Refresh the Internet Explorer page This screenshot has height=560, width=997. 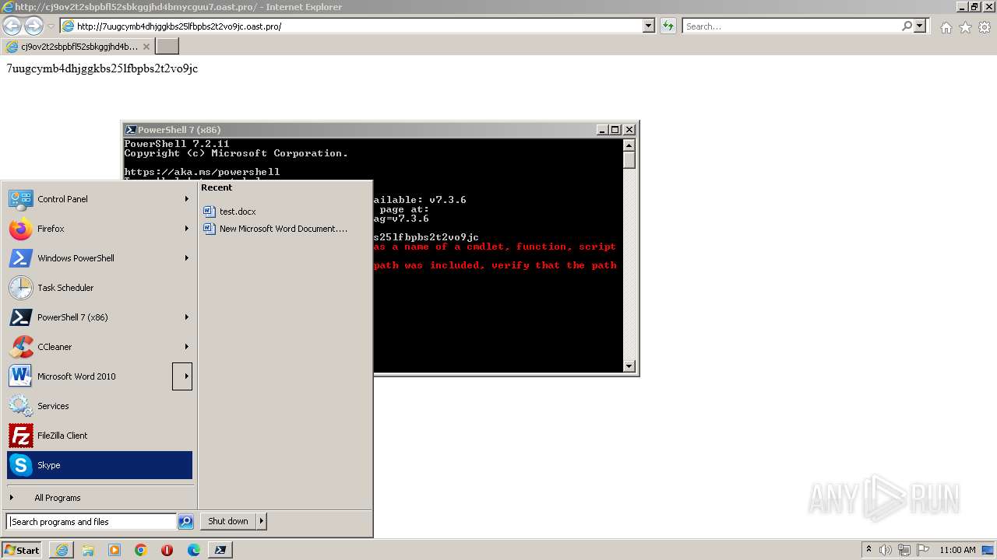point(668,26)
